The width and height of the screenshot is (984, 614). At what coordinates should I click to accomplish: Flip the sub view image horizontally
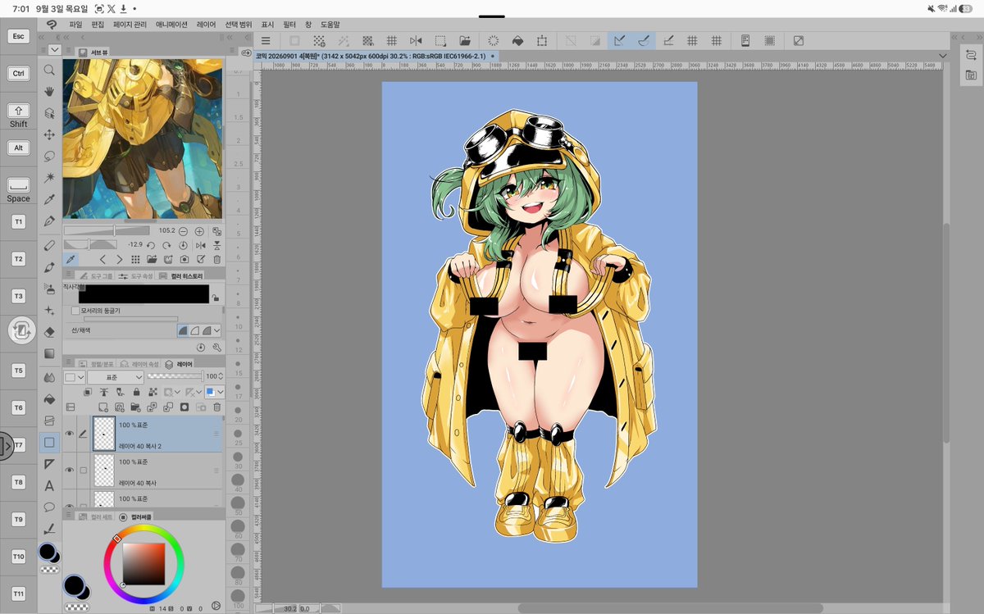coord(199,245)
